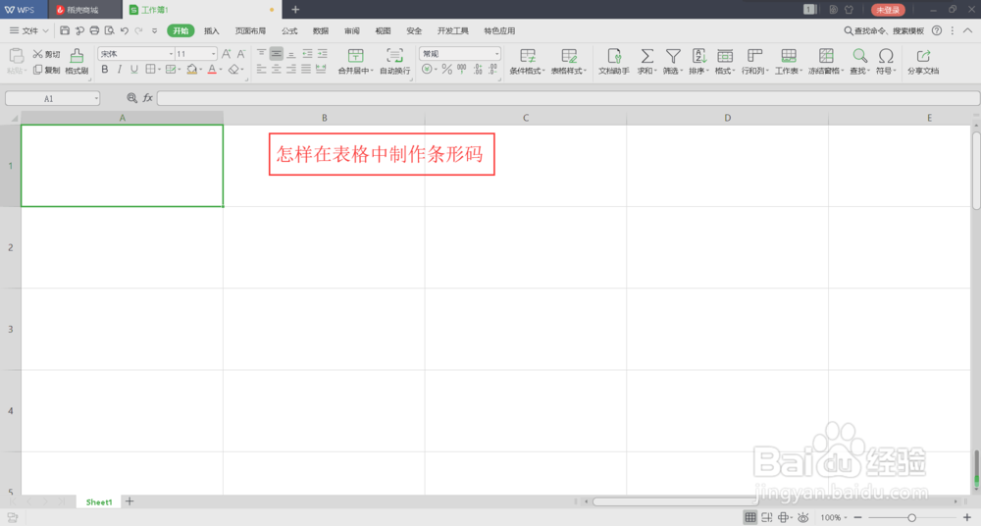The height and width of the screenshot is (526, 981).
Task: Open the help question mark icon
Action: click(937, 30)
